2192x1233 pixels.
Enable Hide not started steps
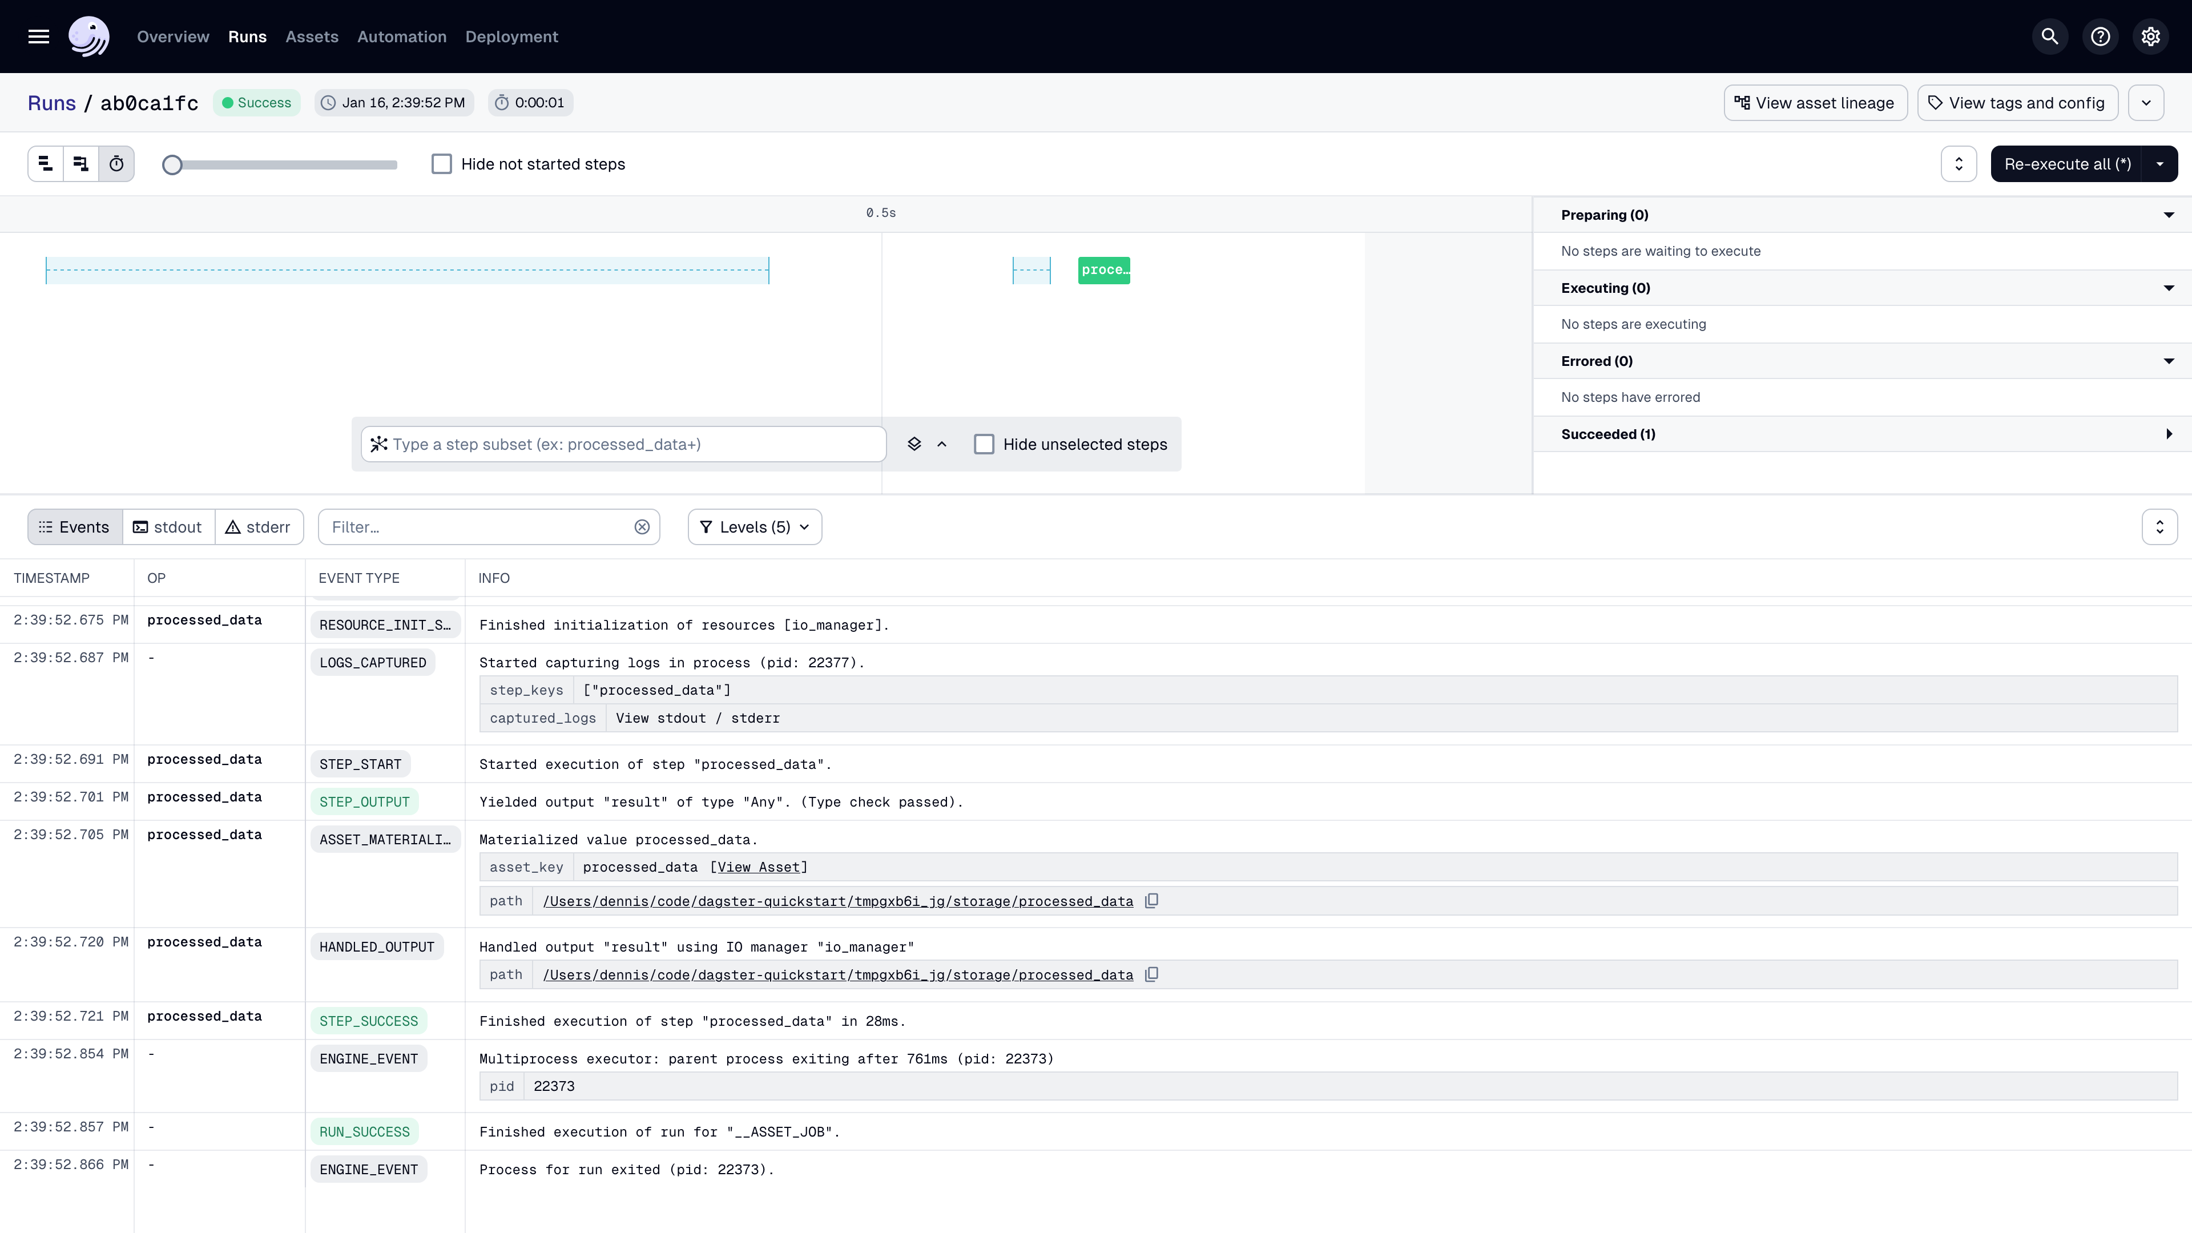tap(442, 164)
